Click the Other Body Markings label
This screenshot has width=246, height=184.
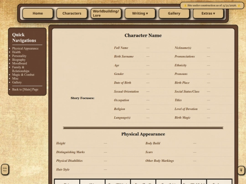(159, 161)
